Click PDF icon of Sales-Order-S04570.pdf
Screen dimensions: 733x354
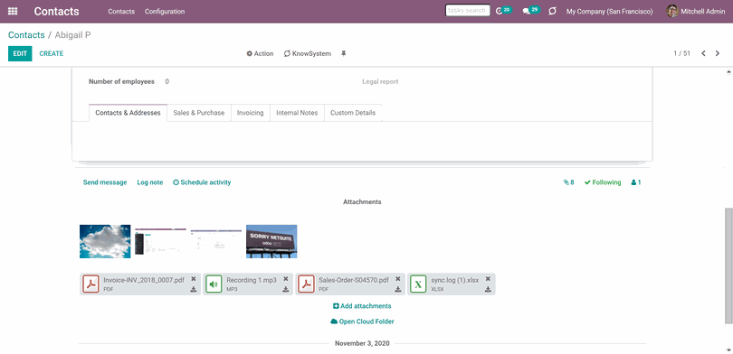pyautogui.click(x=306, y=284)
